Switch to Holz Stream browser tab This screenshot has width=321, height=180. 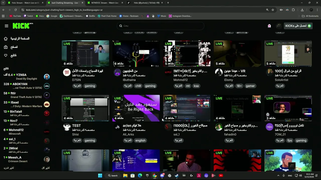point(25,3)
